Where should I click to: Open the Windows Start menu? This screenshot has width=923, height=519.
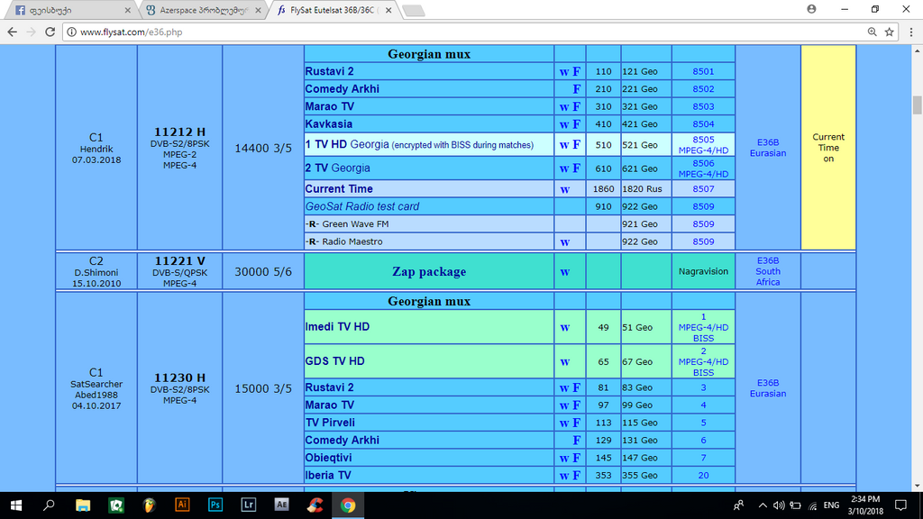point(16,505)
